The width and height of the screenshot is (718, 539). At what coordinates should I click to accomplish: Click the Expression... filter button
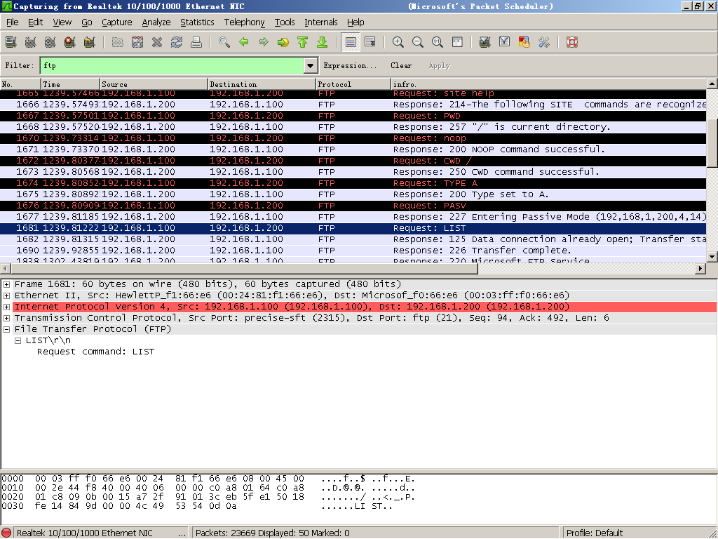(x=351, y=65)
